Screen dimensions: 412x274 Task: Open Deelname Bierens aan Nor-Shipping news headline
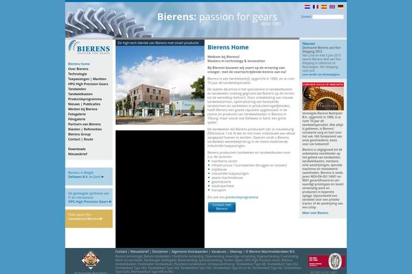coord(321,49)
